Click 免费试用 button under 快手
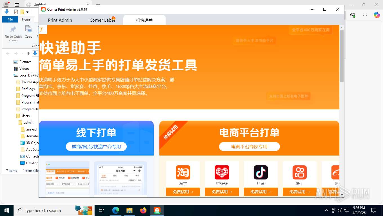Viewport: 383px width, 216px height. (x=300, y=192)
